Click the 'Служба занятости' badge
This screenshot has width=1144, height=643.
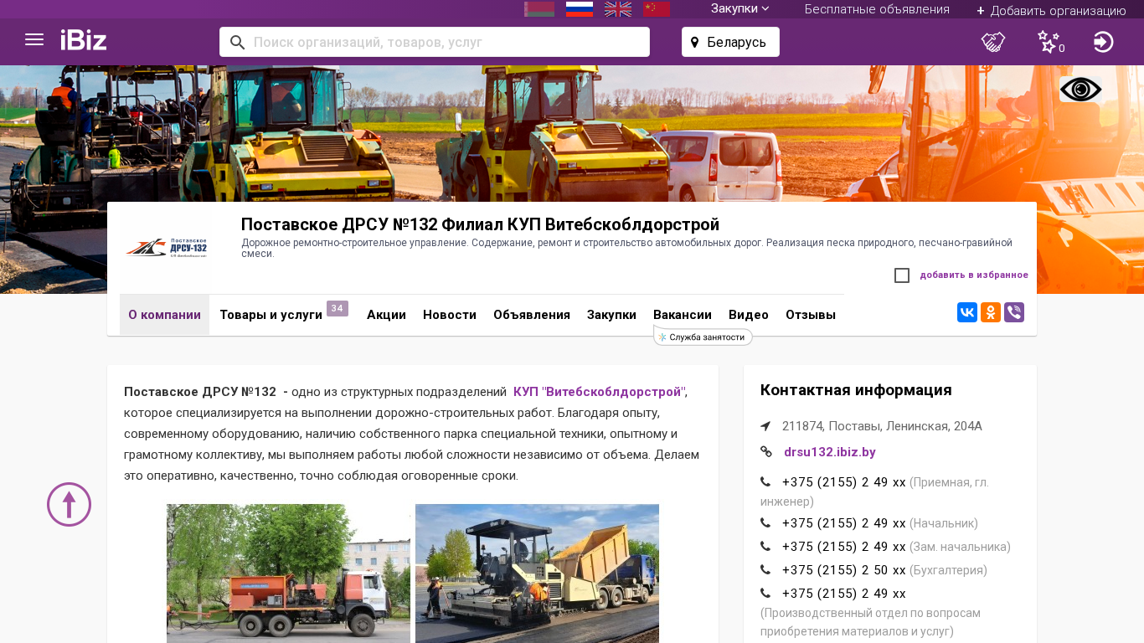point(703,337)
